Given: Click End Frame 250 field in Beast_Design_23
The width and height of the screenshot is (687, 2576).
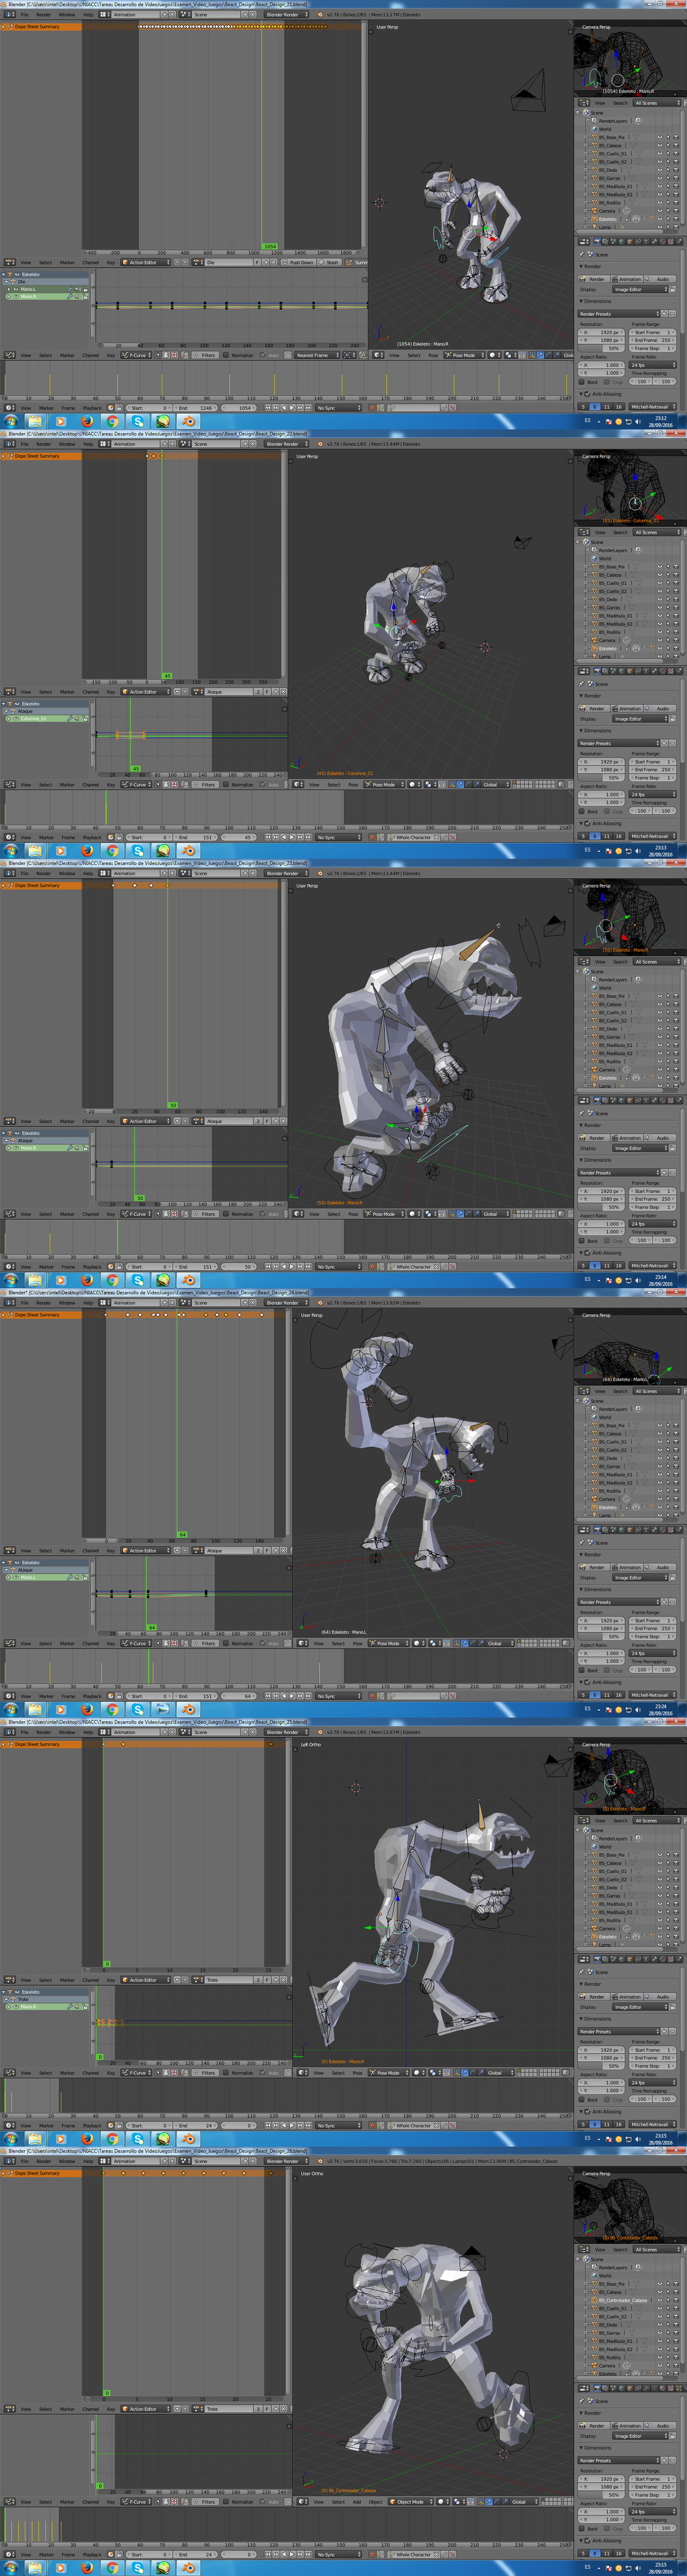Looking at the screenshot, I should point(653,1199).
